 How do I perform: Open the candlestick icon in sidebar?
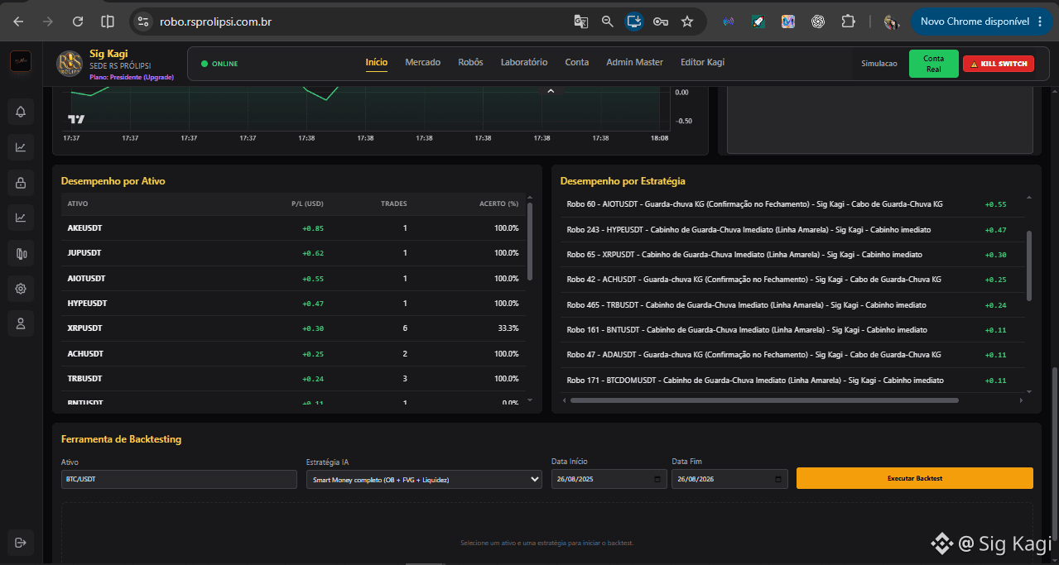tap(21, 253)
